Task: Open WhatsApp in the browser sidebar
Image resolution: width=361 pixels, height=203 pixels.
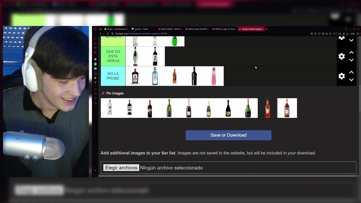Action: click(95, 64)
